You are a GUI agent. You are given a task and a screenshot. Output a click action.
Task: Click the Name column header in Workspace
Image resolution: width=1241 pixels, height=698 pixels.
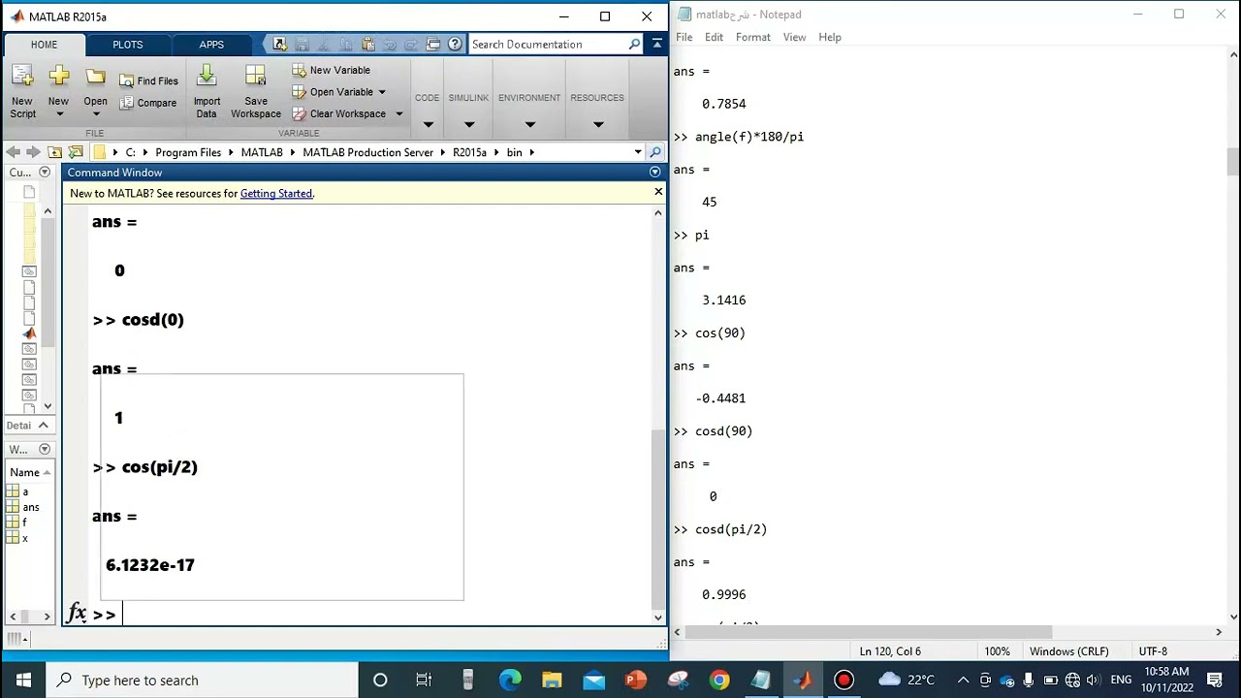pyautogui.click(x=25, y=472)
